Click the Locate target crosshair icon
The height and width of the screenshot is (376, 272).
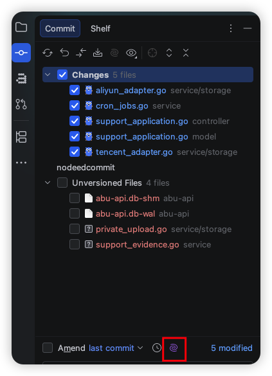click(x=152, y=53)
